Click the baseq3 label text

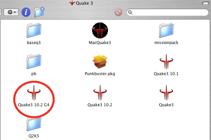pyautogui.click(x=34, y=43)
